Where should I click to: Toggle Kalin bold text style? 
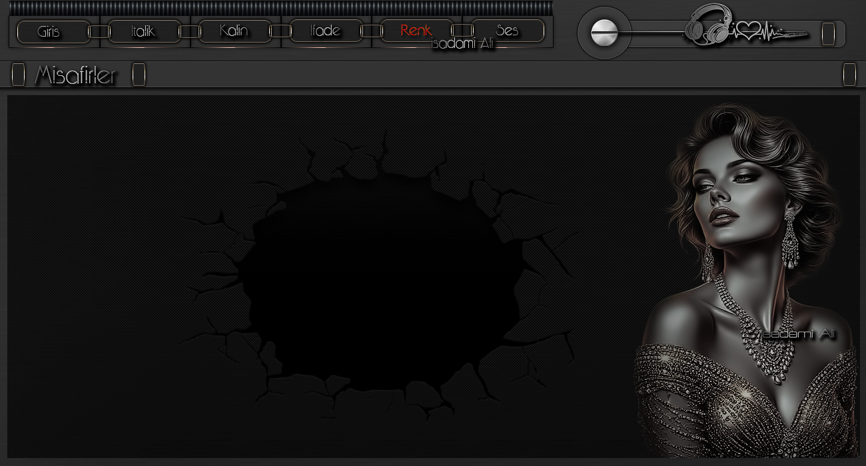point(234,31)
